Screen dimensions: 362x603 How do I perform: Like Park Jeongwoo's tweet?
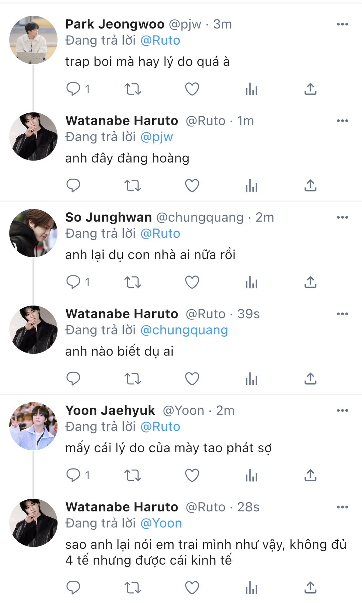(x=192, y=89)
